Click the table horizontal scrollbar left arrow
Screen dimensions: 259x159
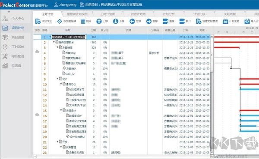click(35, 156)
